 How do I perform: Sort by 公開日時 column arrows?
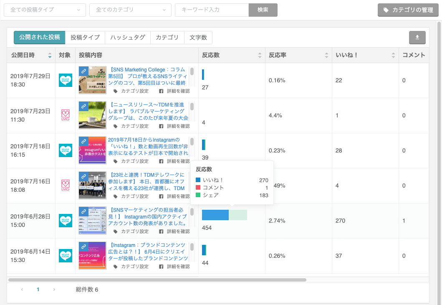[50, 55]
